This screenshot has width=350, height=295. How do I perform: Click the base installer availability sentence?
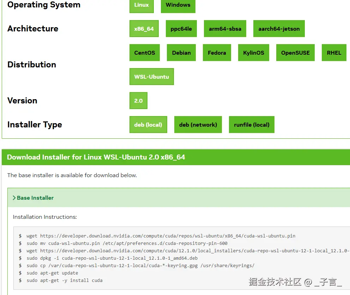point(72,175)
